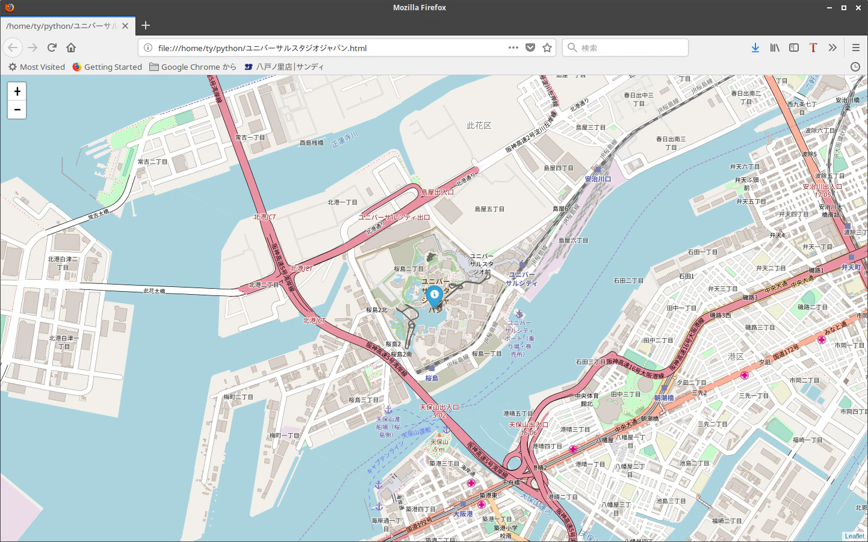Open a new tab

click(146, 25)
